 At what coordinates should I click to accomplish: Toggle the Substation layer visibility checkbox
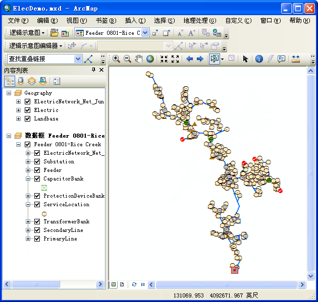[x=37, y=162]
